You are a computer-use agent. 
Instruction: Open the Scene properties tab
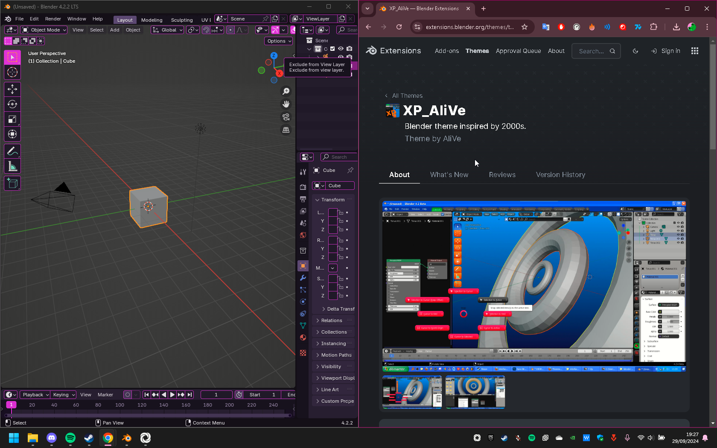pyautogui.click(x=303, y=223)
